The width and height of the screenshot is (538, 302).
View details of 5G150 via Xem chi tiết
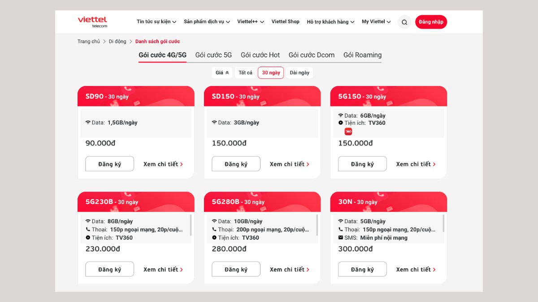[x=416, y=164]
